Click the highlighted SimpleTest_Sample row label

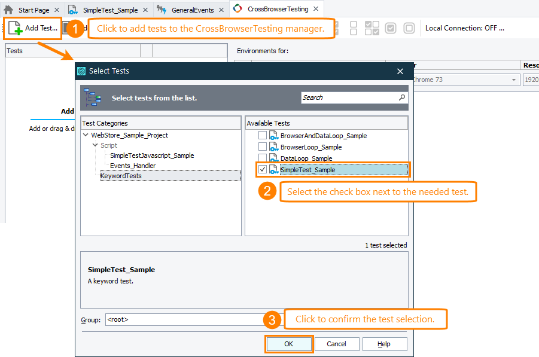pos(307,170)
